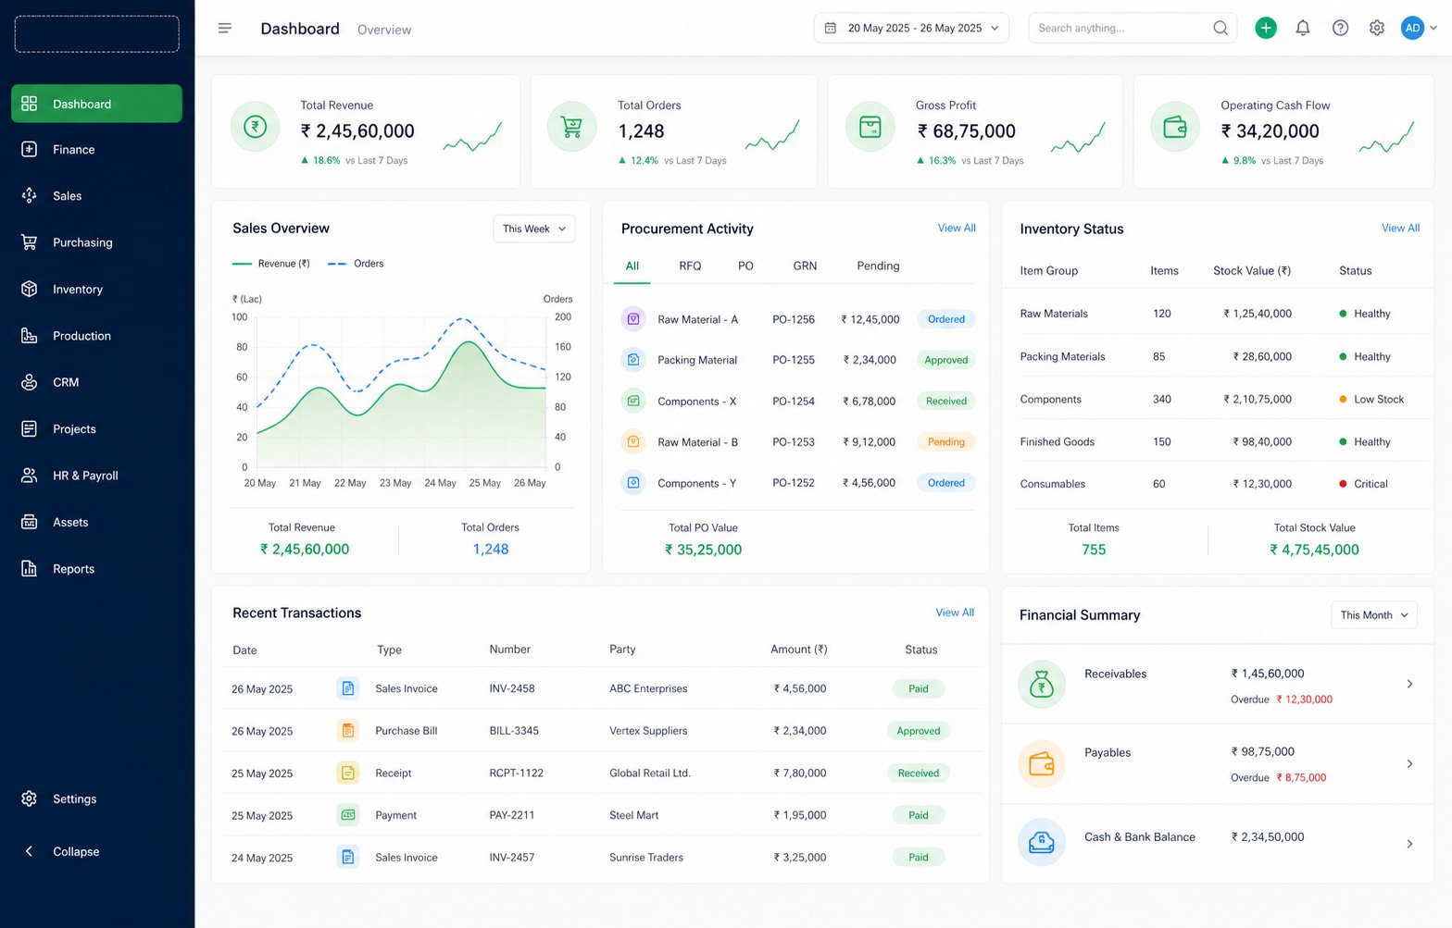Expand the user avatar chevron
This screenshot has width=1452, height=928.
pos(1433,28)
